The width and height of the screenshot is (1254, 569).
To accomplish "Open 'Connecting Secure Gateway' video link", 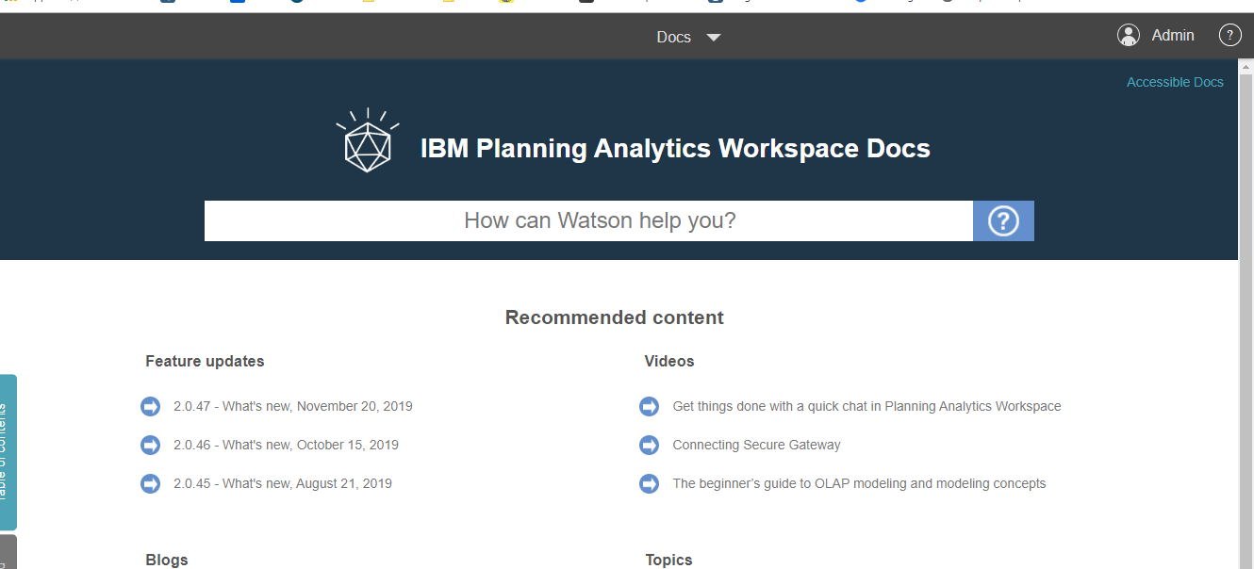I will [756, 445].
